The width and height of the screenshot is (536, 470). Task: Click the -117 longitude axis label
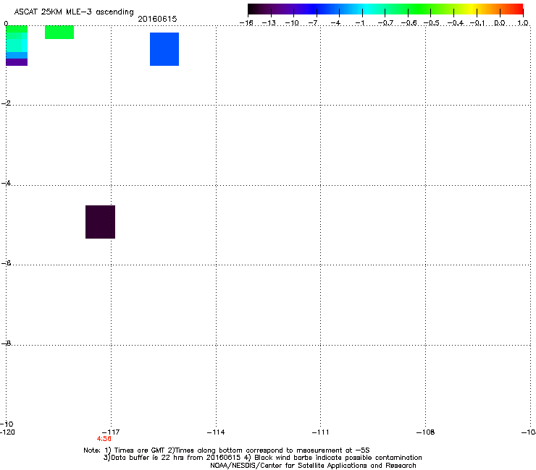111,432
